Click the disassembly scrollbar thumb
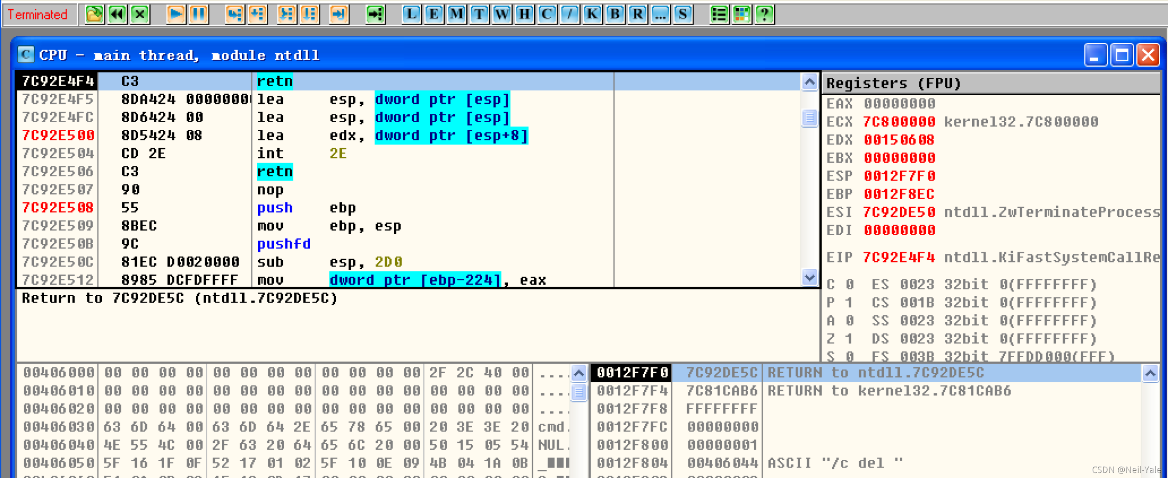This screenshot has height=478, width=1168. pos(809,118)
